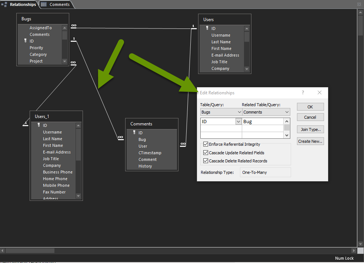Click the key icon beside ID in Users

[206, 28]
